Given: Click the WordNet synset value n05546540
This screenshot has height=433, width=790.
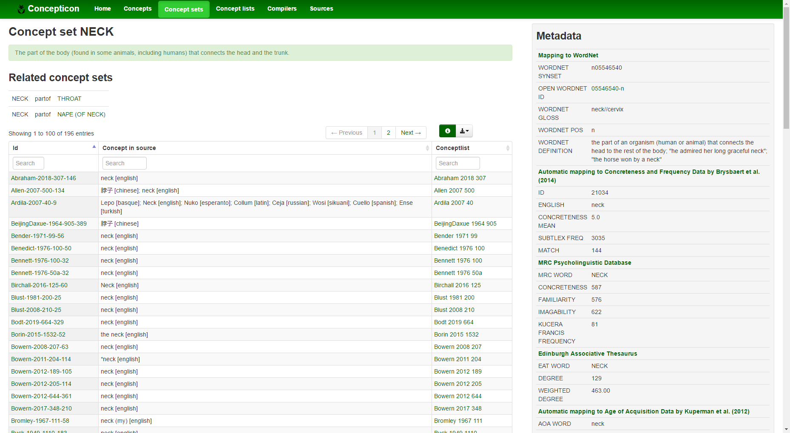Looking at the screenshot, I should point(607,68).
